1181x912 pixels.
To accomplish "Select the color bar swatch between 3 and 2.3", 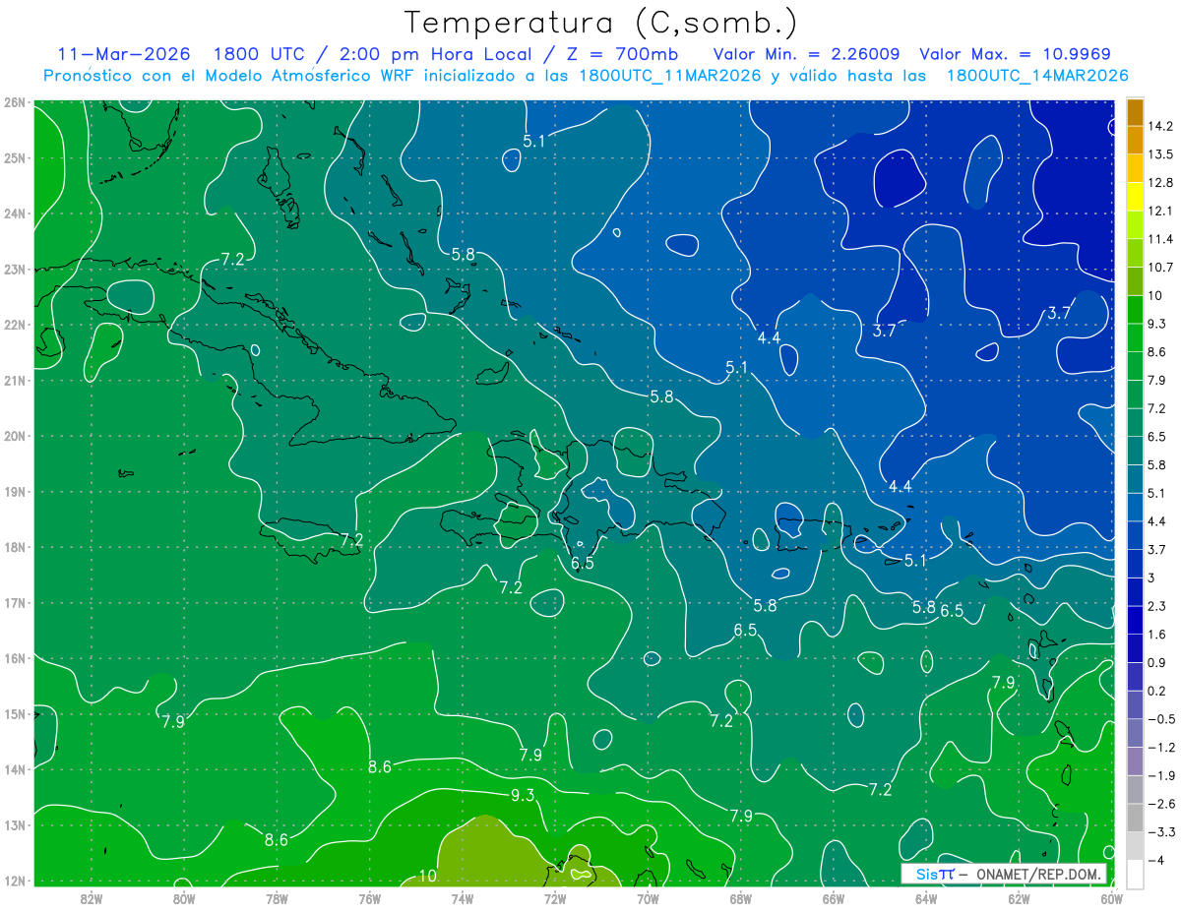I will coord(1135,591).
